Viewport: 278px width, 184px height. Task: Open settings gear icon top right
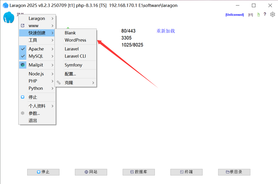pos(272,14)
